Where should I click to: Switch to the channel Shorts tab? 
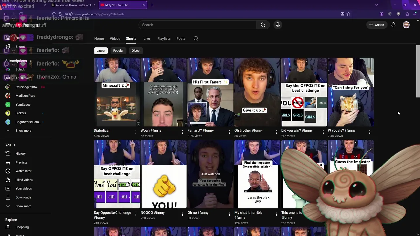coord(131,39)
